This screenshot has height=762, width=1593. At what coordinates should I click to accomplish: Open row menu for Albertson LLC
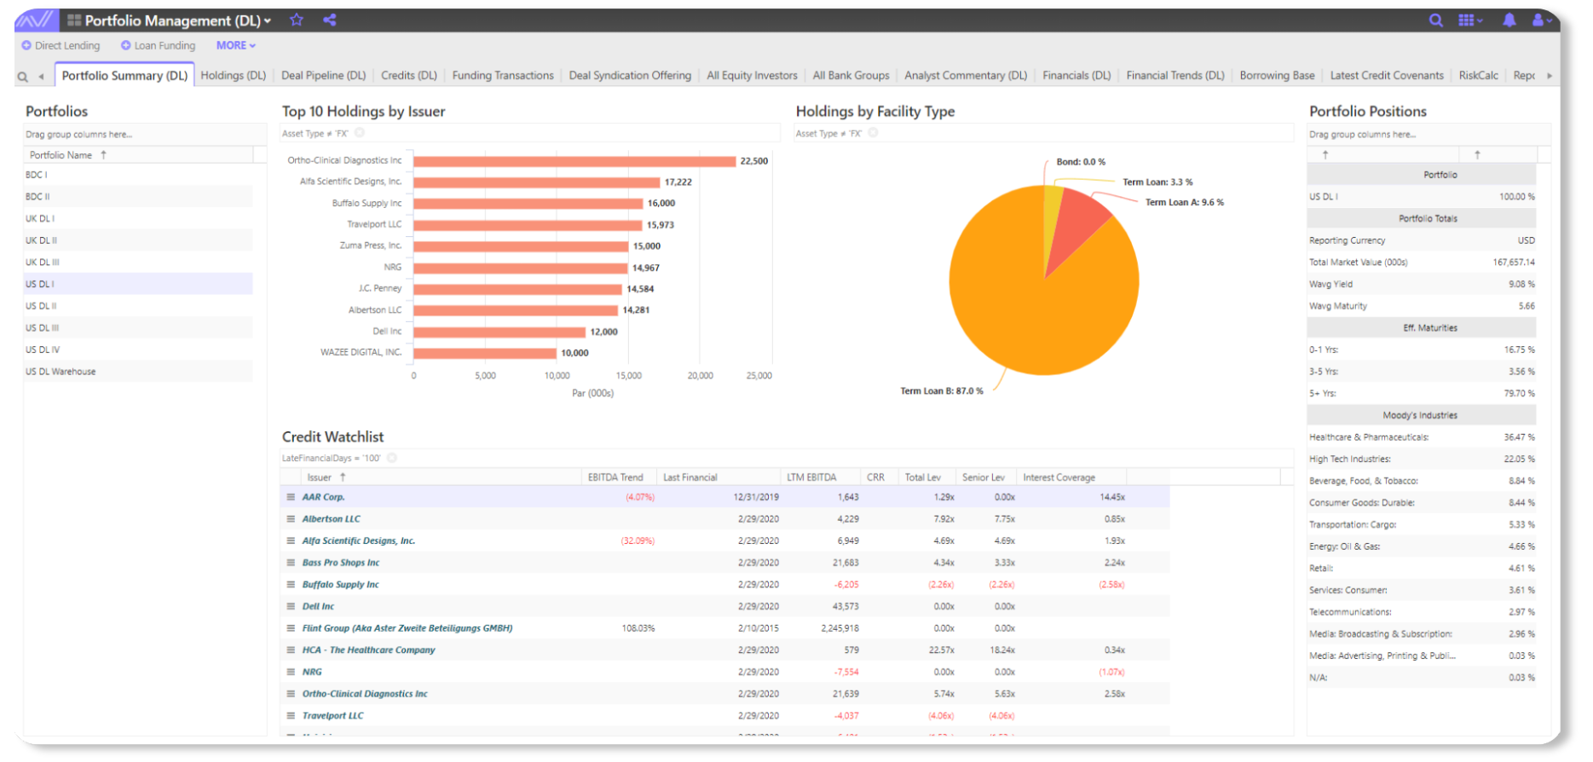pyautogui.click(x=291, y=519)
